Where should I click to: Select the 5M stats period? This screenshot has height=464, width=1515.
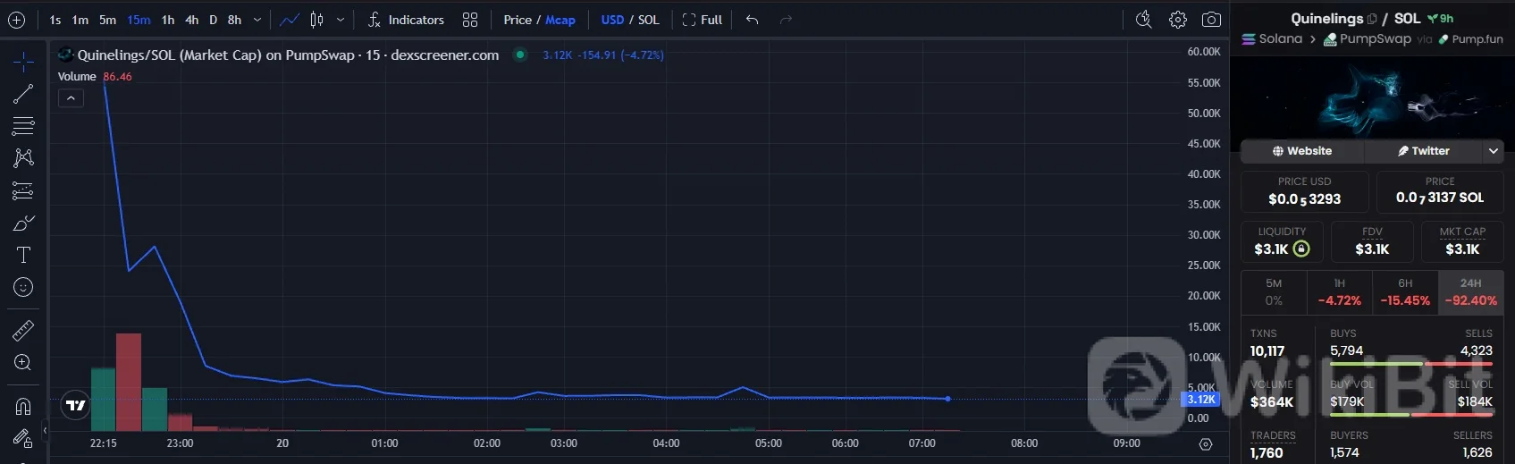(x=1274, y=292)
